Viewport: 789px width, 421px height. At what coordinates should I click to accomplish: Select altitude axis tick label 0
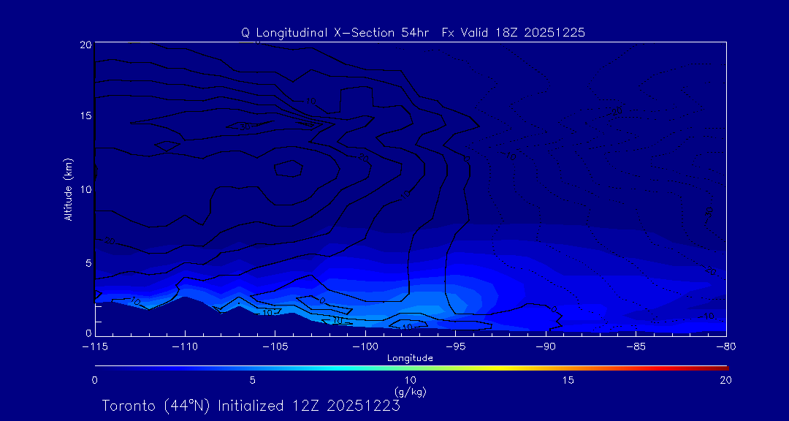(88, 333)
